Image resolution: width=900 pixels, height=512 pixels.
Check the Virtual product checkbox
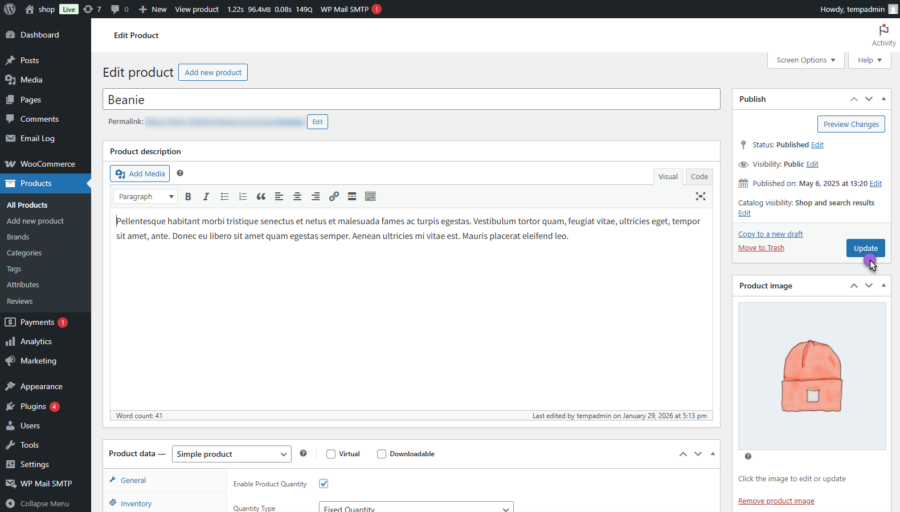(331, 454)
